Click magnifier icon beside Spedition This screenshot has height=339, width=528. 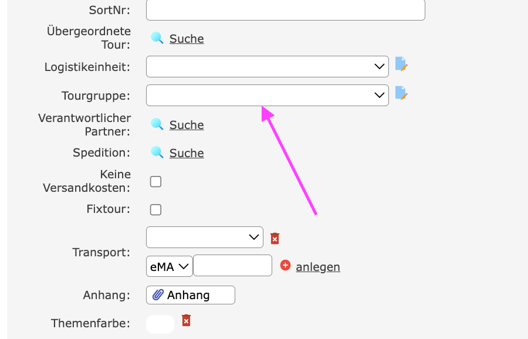tap(157, 152)
